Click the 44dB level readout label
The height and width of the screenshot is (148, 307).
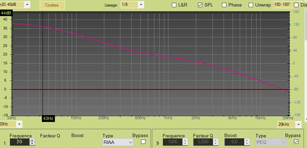click(x=6, y=13)
